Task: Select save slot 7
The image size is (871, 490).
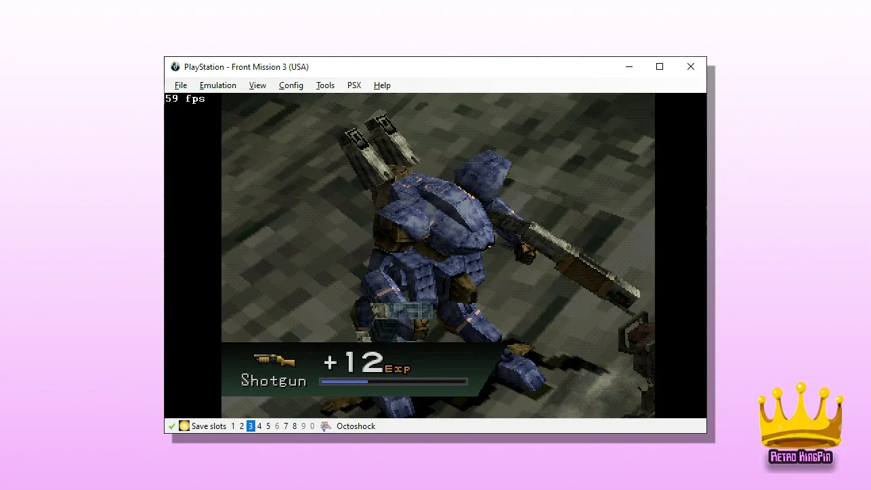Action: [286, 426]
